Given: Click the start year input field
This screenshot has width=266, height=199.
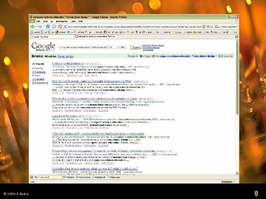Looking at the screenshot, I should [112, 48].
